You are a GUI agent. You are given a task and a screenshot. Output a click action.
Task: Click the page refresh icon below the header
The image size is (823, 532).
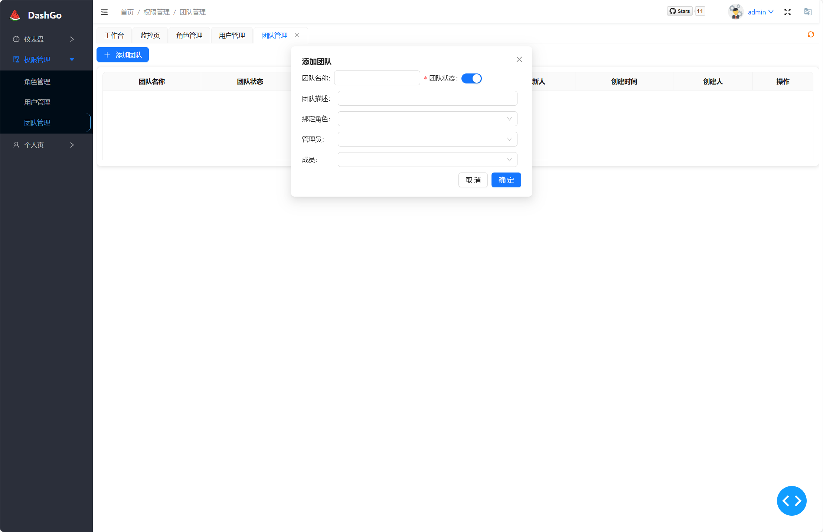811,35
